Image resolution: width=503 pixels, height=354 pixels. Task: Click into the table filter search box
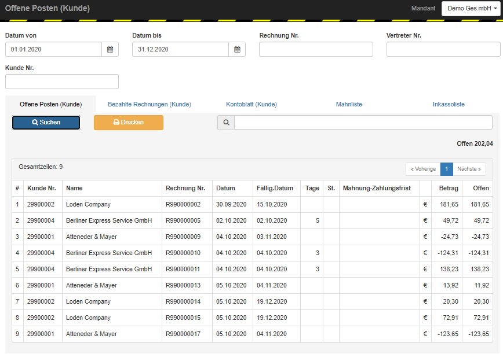[363, 123]
